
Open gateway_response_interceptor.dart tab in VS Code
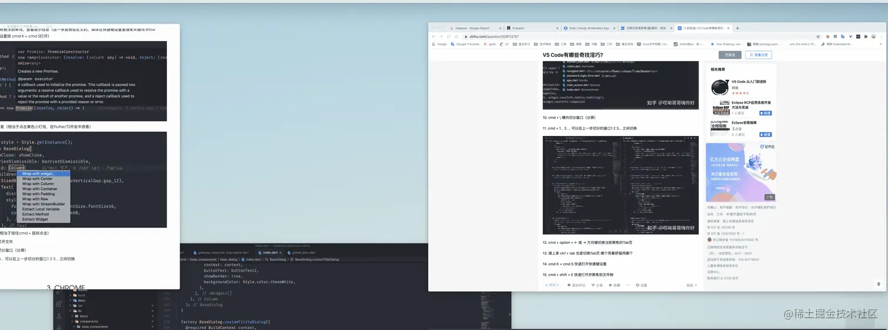(x=221, y=253)
